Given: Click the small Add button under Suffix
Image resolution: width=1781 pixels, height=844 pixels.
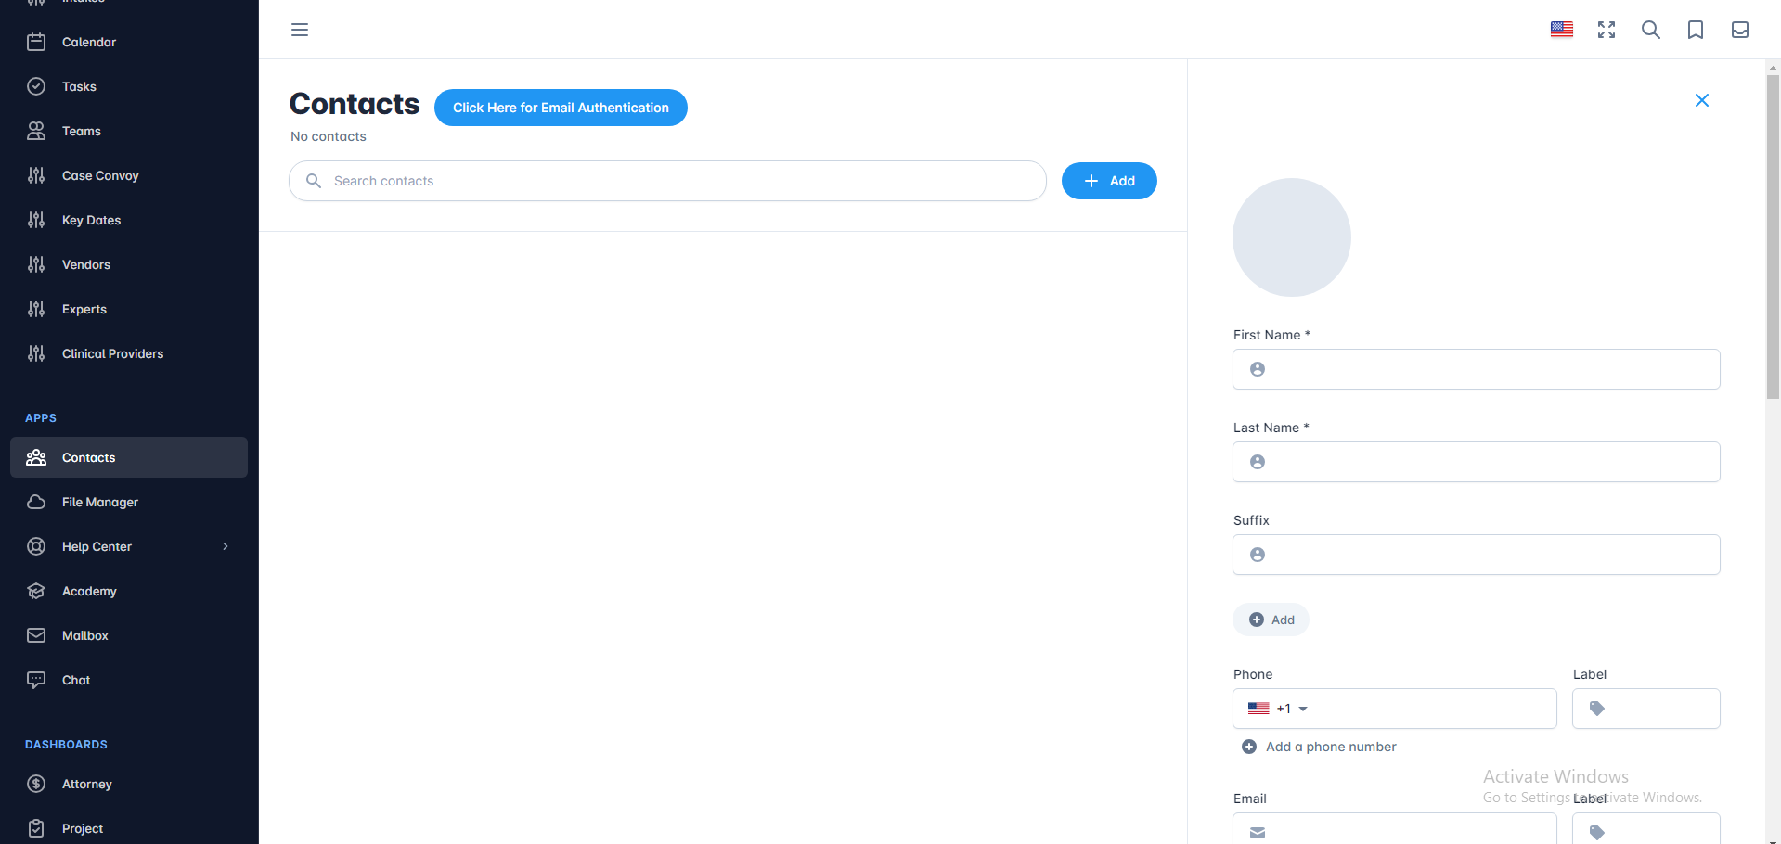Looking at the screenshot, I should (1271, 620).
